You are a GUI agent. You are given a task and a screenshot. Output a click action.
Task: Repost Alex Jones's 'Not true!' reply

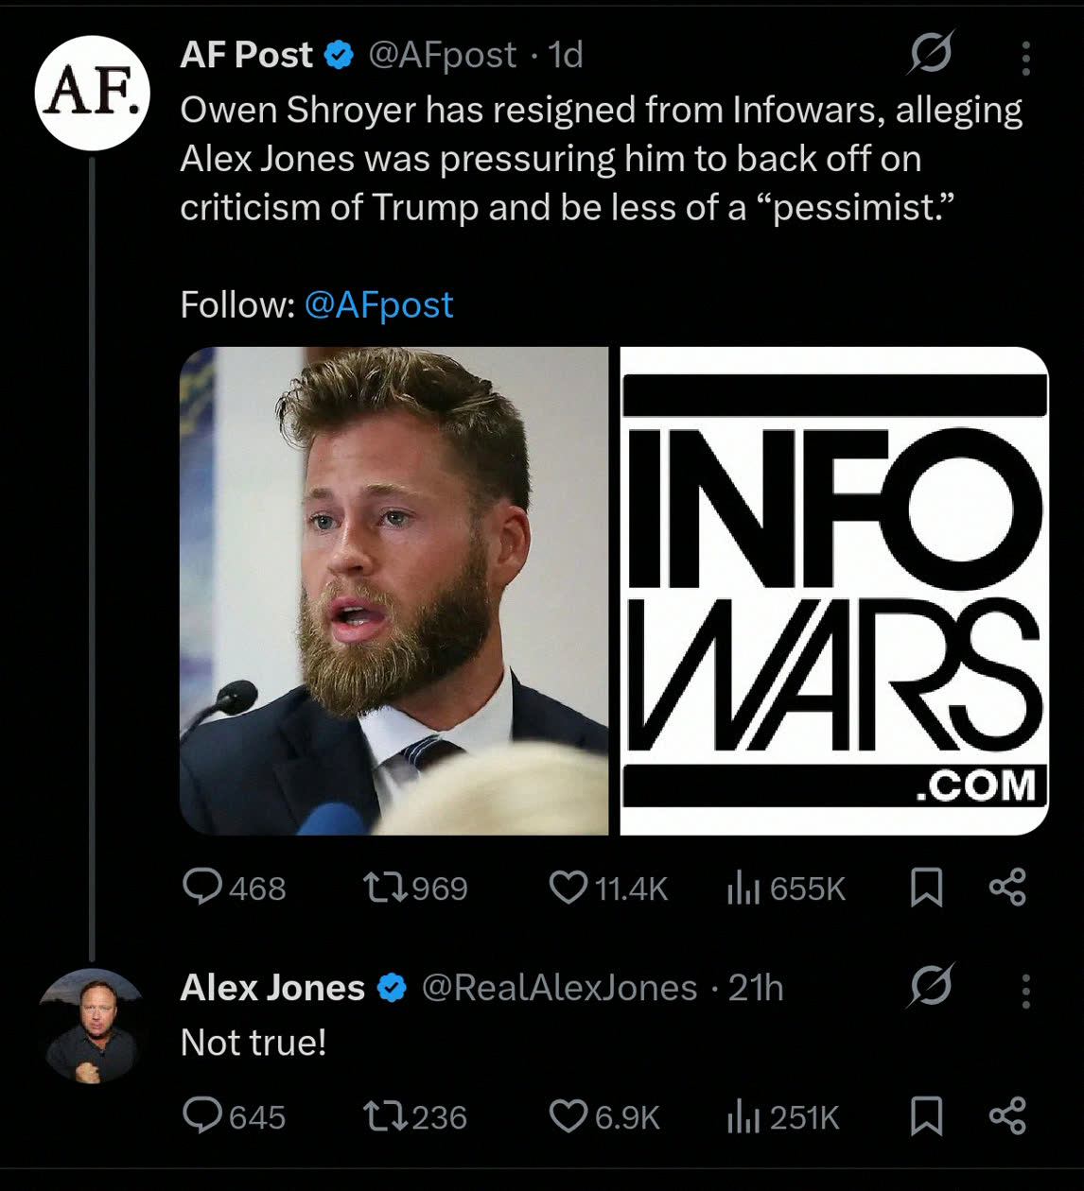click(386, 1116)
